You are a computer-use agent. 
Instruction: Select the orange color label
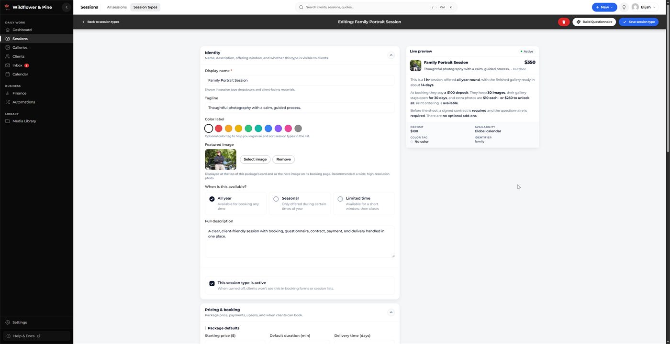(229, 129)
